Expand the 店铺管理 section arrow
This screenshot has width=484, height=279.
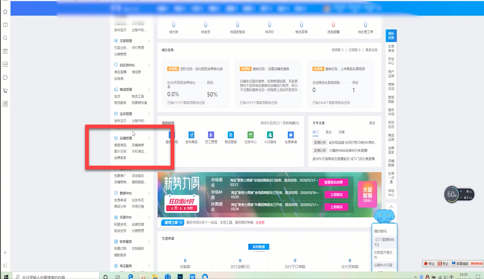pos(149,138)
